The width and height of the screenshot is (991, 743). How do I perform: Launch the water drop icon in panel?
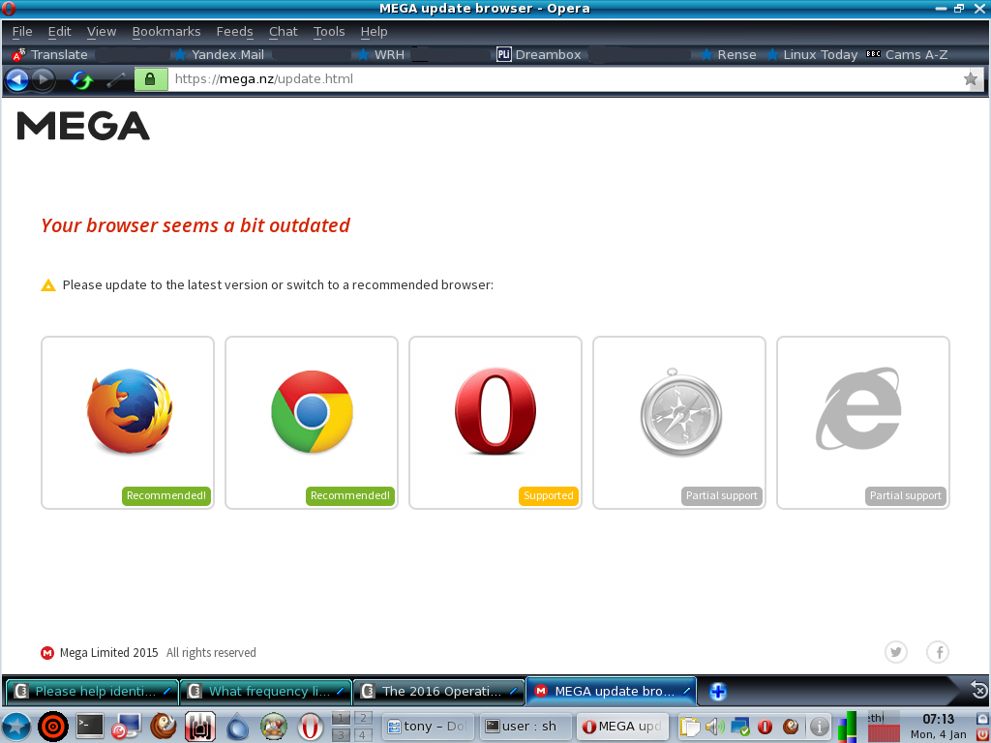[237, 728]
